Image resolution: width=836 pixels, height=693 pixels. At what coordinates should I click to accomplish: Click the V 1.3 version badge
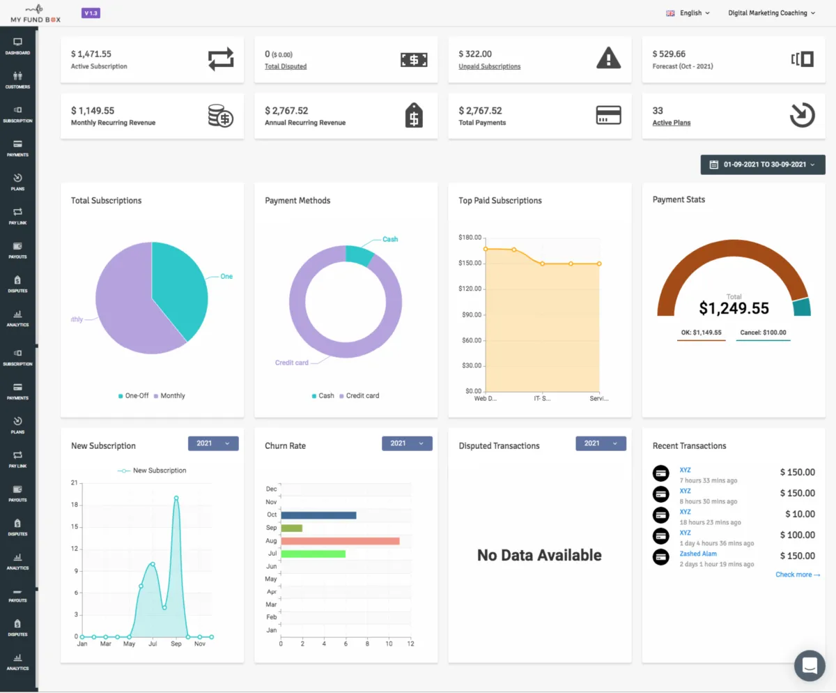point(91,13)
